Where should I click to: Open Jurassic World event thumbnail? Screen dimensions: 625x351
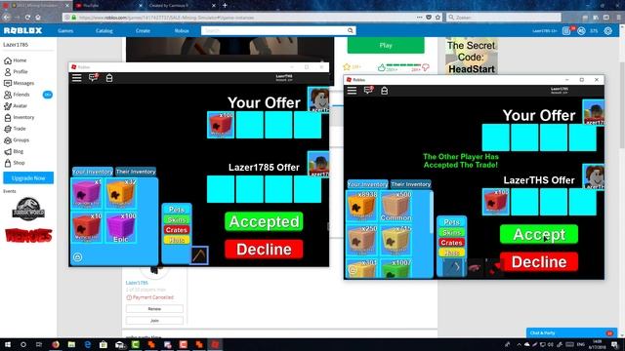(x=28, y=208)
